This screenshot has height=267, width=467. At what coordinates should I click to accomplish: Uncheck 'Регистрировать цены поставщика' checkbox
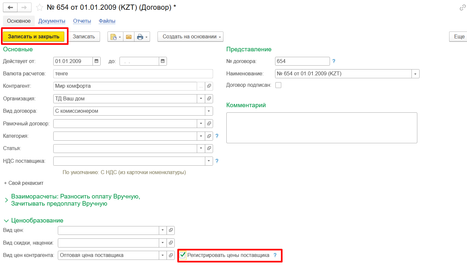(183, 255)
